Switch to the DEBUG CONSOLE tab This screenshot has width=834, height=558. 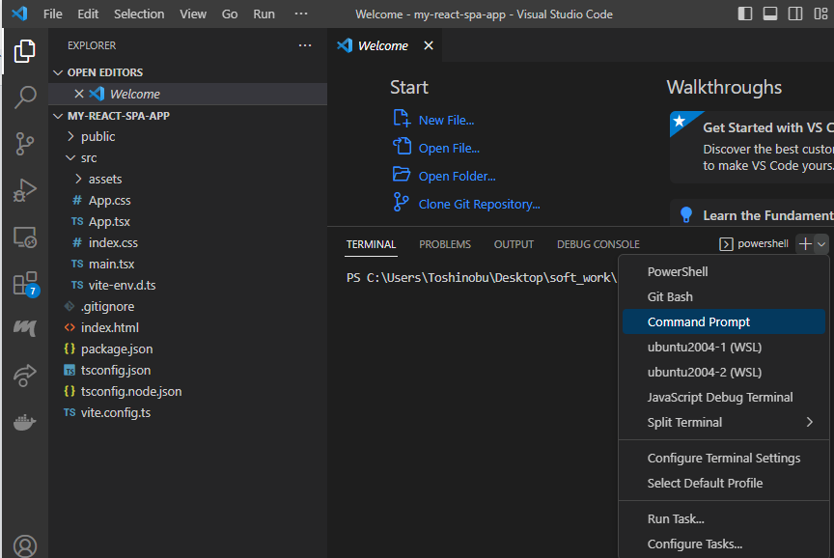pyautogui.click(x=598, y=244)
